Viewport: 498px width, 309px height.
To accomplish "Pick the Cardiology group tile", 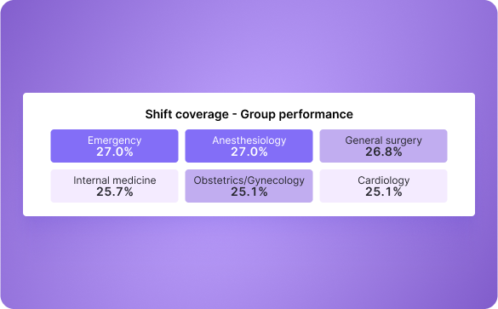I will [383, 186].
